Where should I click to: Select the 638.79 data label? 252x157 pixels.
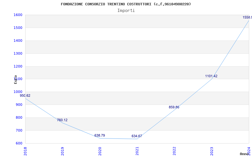[x=100, y=136]
